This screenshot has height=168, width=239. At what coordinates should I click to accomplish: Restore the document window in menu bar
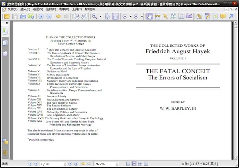(231, 9)
